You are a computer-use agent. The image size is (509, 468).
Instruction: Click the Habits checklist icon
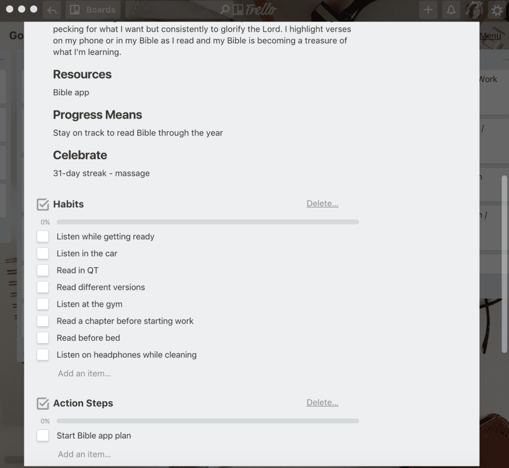(x=43, y=204)
